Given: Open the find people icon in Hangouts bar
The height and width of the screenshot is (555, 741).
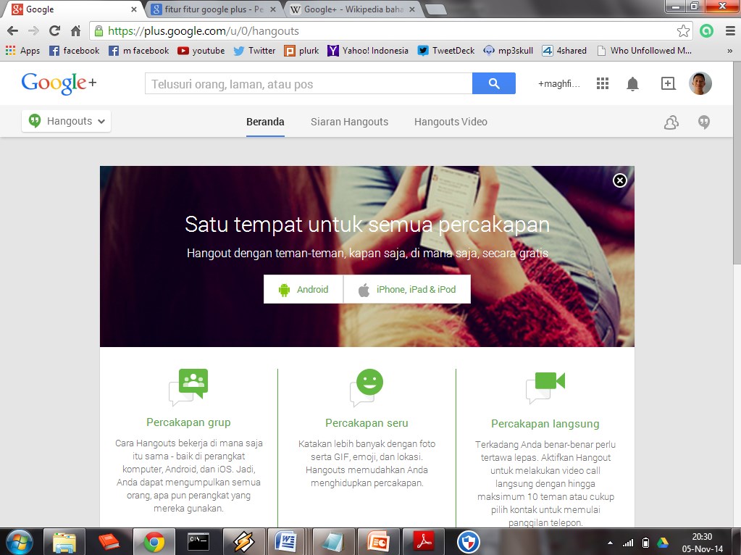Looking at the screenshot, I should (671, 122).
